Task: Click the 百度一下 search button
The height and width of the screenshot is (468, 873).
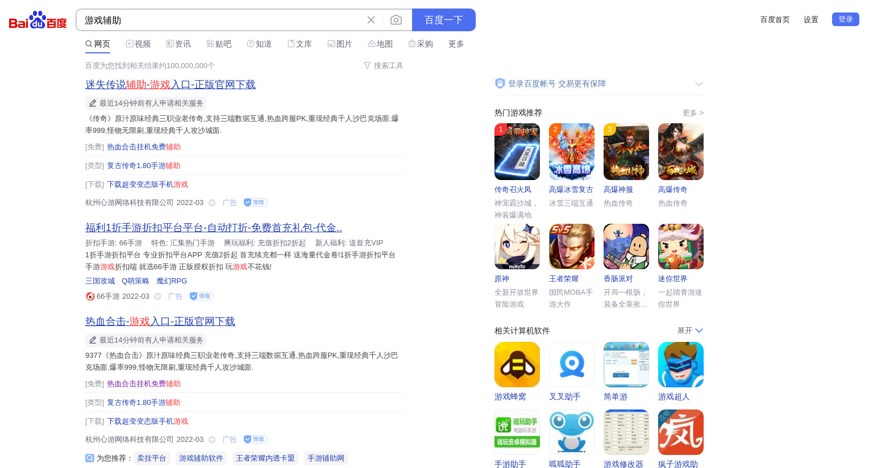Action: (x=444, y=20)
